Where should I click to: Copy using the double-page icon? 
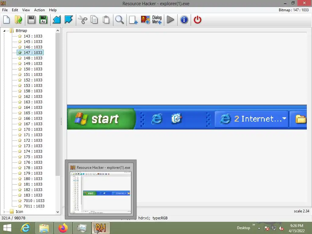[94, 20]
